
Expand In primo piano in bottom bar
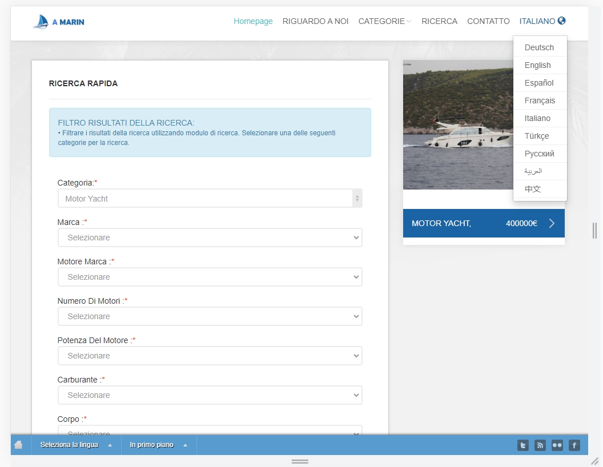click(158, 445)
